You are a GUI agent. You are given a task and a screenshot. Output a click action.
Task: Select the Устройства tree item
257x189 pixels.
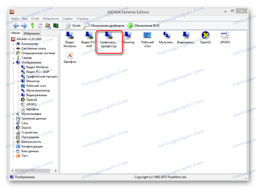[27, 132]
